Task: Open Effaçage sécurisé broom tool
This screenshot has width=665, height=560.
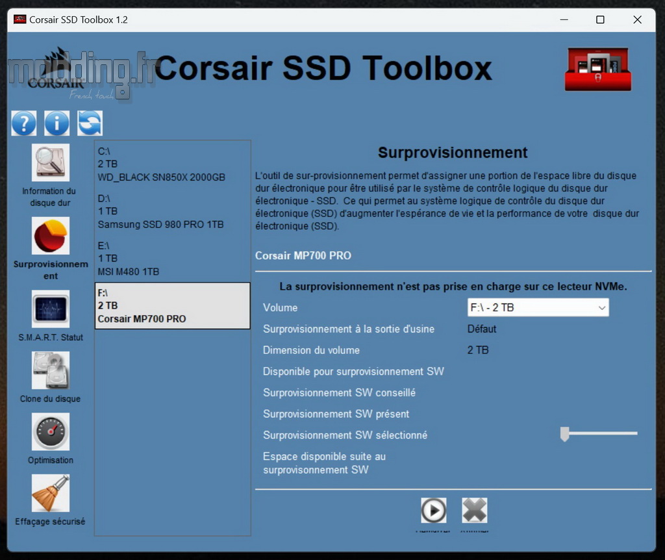Action: click(x=51, y=493)
